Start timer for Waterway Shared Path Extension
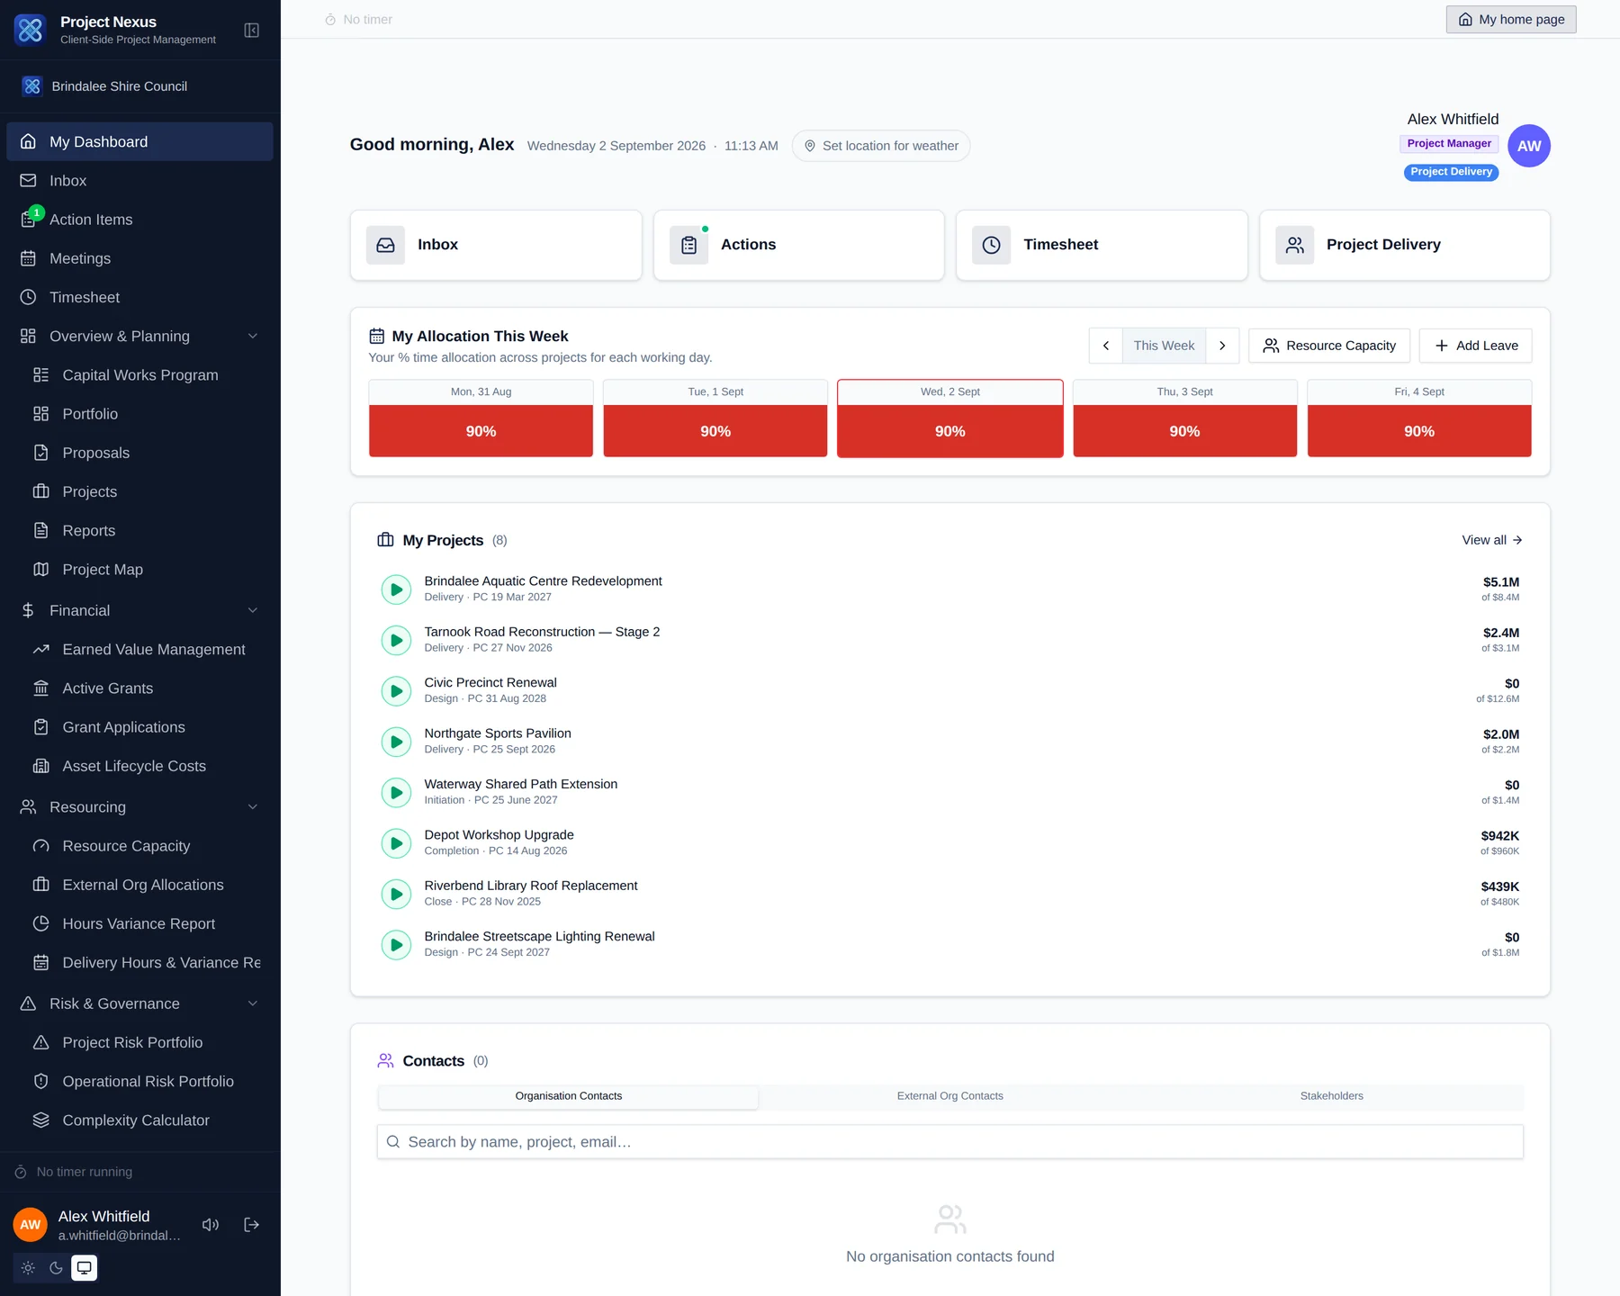This screenshot has width=1620, height=1296. click(396, 793)
